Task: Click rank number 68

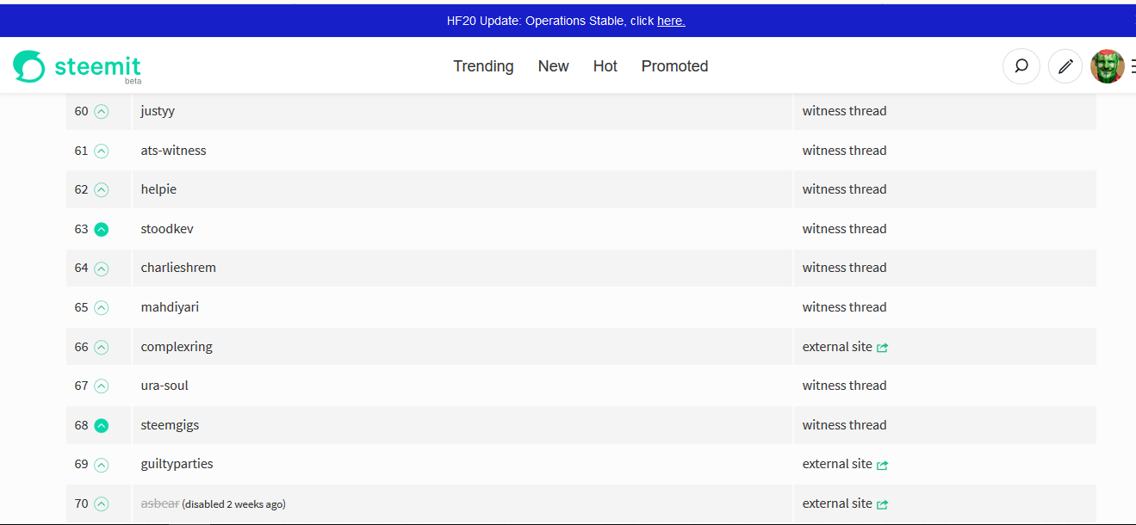Action: [x=82, y=425]
